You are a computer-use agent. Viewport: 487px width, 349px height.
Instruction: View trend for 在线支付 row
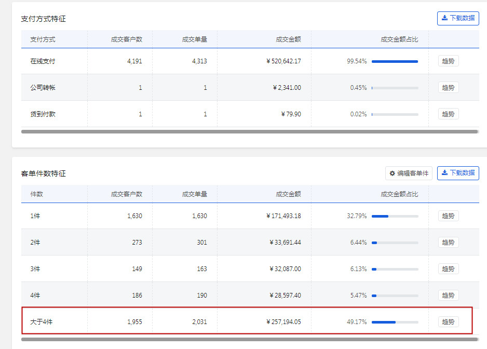point(448,61)
